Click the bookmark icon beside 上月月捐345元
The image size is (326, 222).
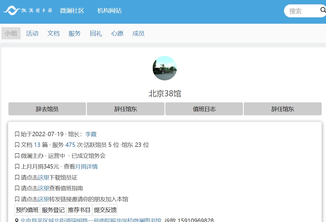(17, 166)
